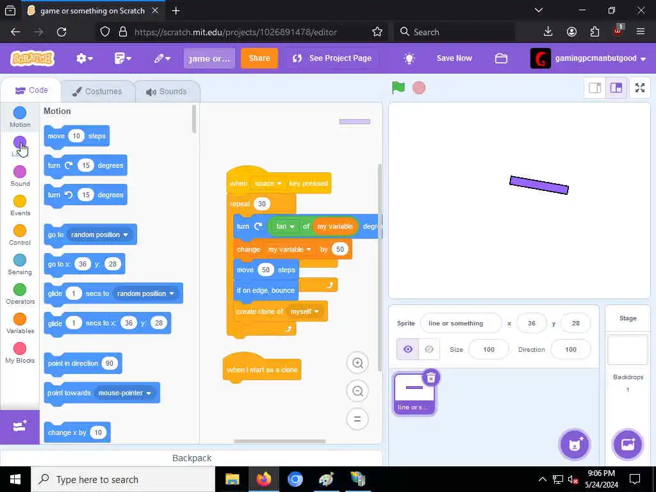Viewport: 656px width, 492px height.
Task: Select the Control block category
Action: [20, 234]
